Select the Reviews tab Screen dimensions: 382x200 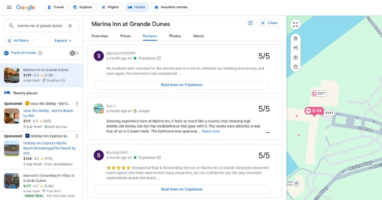click(x=150, y=36)
